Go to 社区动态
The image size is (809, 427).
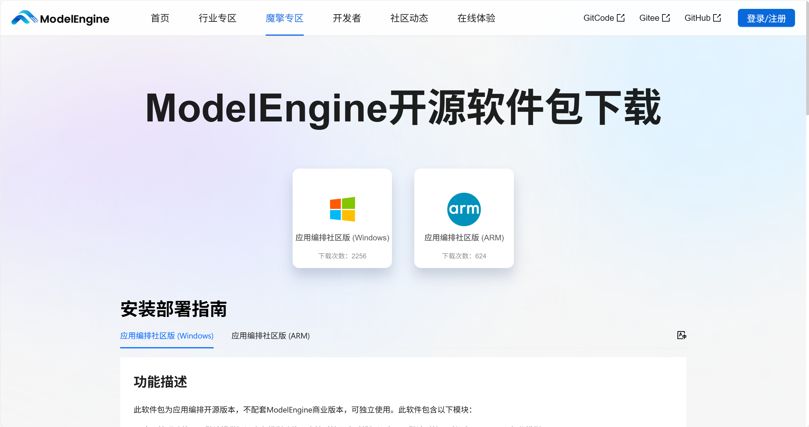(409, 18)
